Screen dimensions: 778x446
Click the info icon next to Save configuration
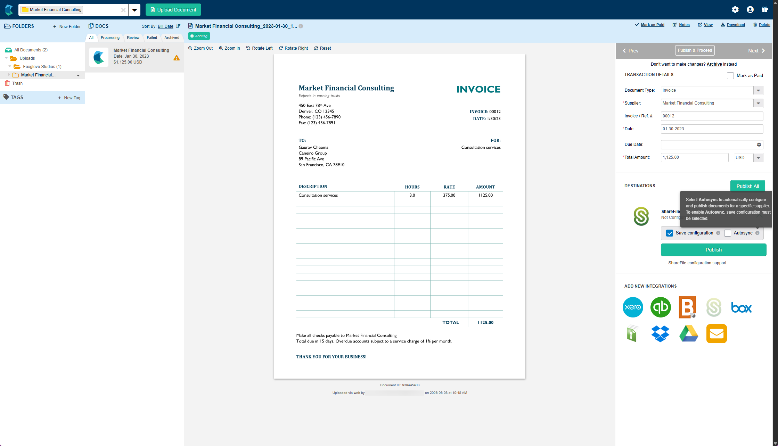click(x=718, y=233)
